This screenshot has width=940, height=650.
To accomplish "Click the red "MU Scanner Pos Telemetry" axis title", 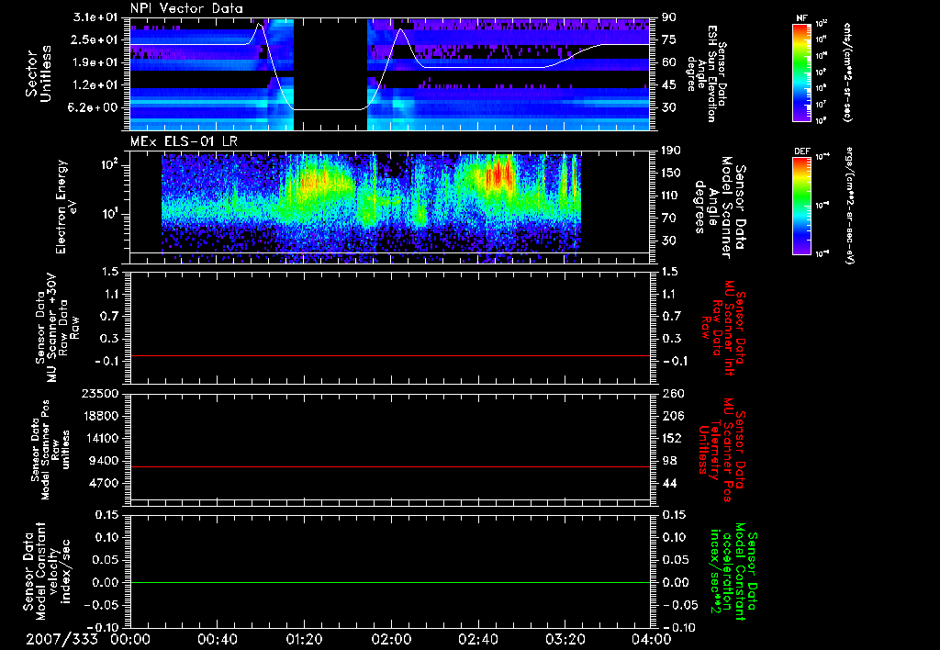I will tap(722, 449).
